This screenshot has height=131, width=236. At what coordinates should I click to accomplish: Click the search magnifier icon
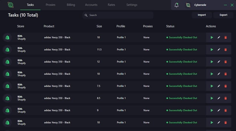point(86,15)
